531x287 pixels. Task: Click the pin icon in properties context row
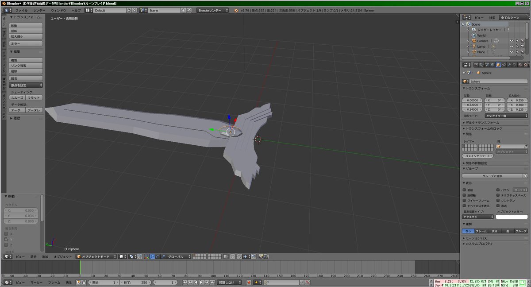[464, 73]
